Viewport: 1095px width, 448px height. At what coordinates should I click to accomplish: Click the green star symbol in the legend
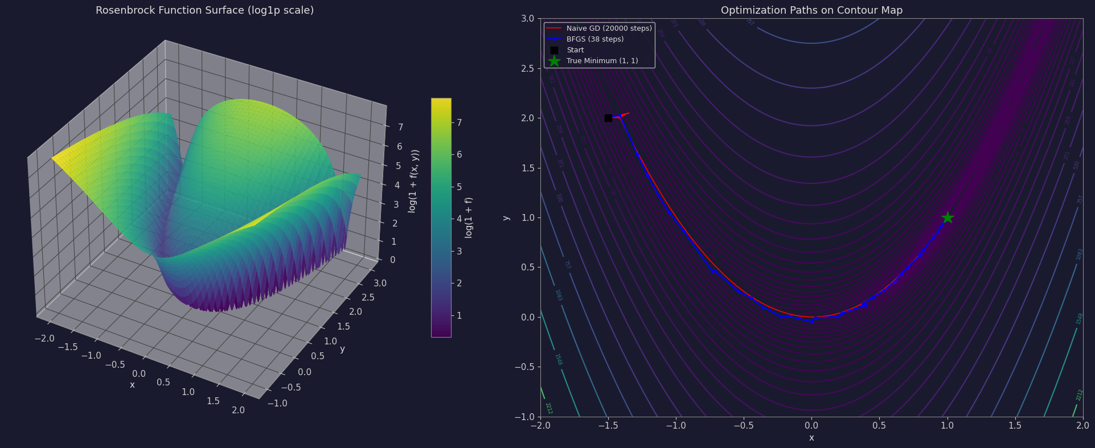[554, 61]
